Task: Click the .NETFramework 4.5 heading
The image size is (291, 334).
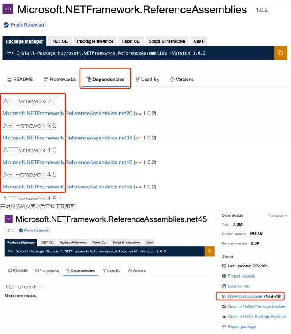Action: point(30,175)
